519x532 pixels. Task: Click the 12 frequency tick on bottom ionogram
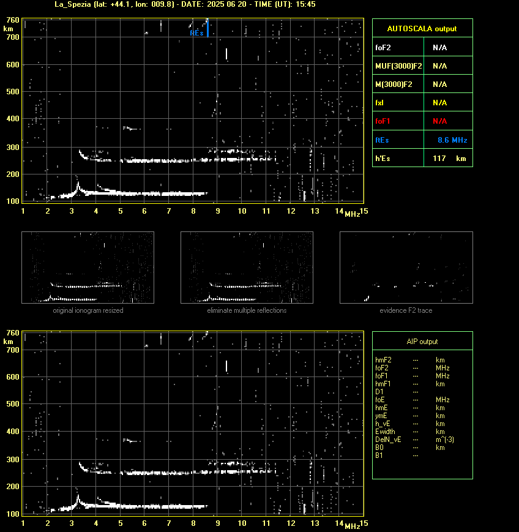point(291,523)
